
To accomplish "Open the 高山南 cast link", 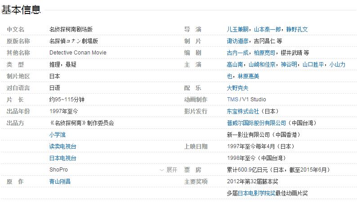I will coord(235,64).
